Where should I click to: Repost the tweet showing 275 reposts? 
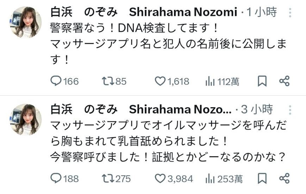[107, 178]
